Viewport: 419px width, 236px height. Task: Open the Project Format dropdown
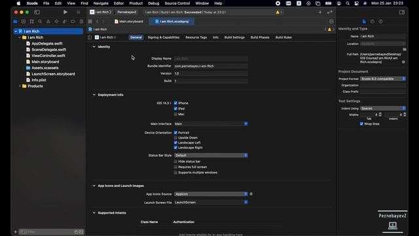tap(382, 79)
